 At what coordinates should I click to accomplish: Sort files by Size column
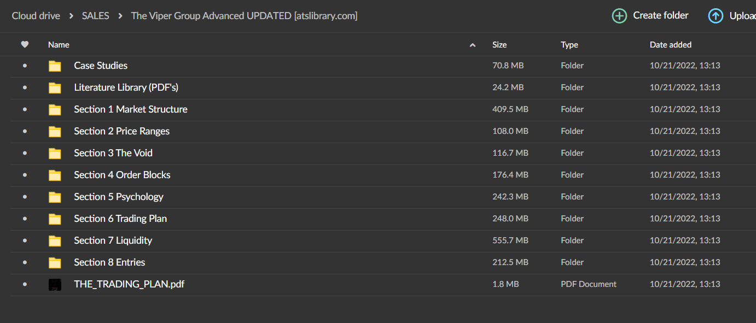point(499,45)
